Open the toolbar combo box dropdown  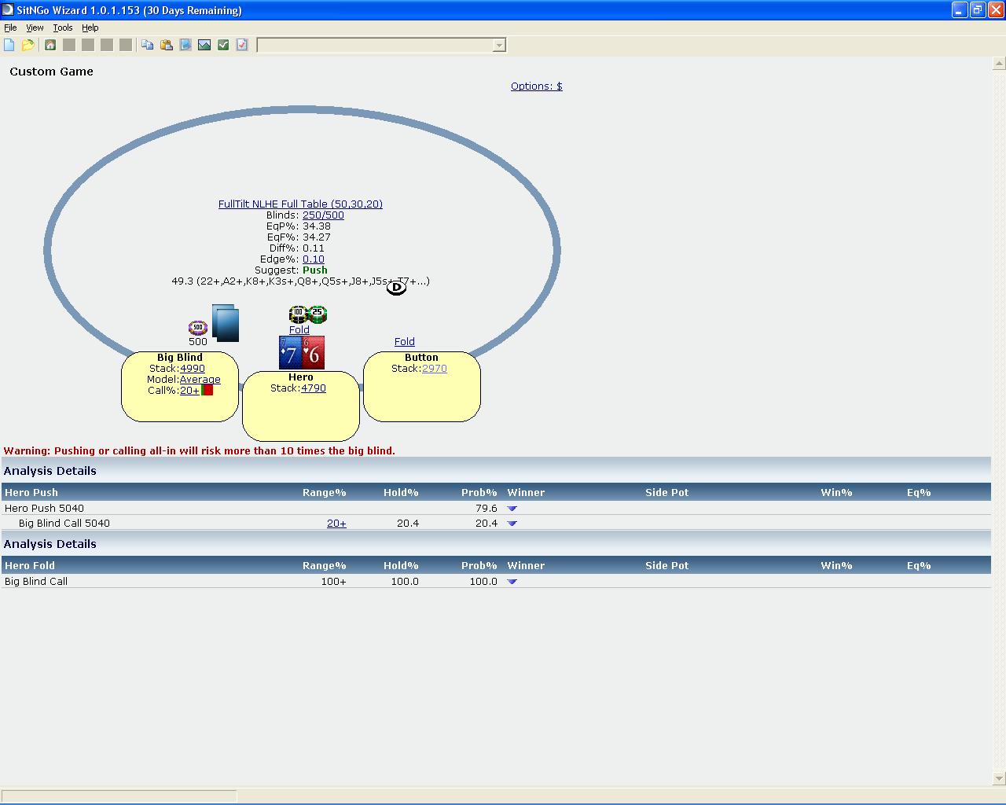498,46
